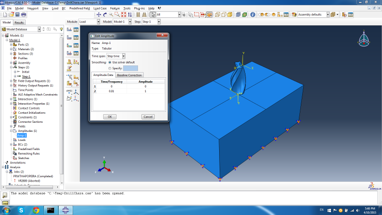Open the Predefined Field menu
The image size is (382, 215).
point(79,8)
